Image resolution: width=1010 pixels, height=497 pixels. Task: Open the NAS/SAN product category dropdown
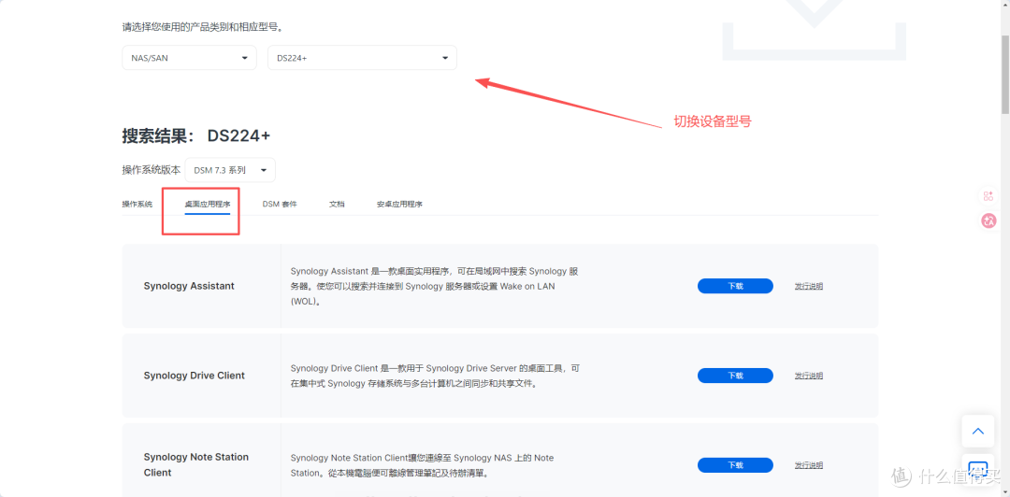pos(189,58)
